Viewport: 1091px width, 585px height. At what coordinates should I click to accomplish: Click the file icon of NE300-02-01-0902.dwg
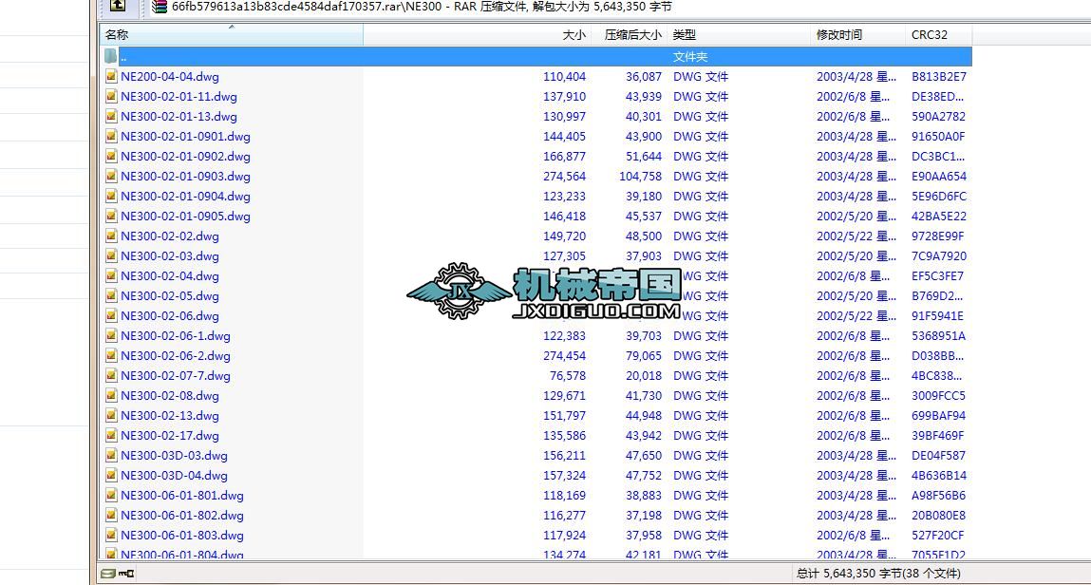[x=111, y=157]
